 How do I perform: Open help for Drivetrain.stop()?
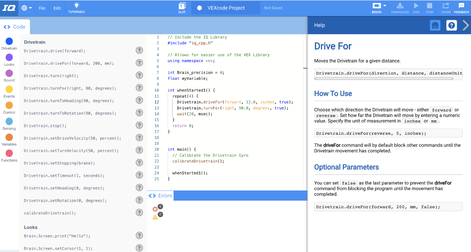[139, 126]
